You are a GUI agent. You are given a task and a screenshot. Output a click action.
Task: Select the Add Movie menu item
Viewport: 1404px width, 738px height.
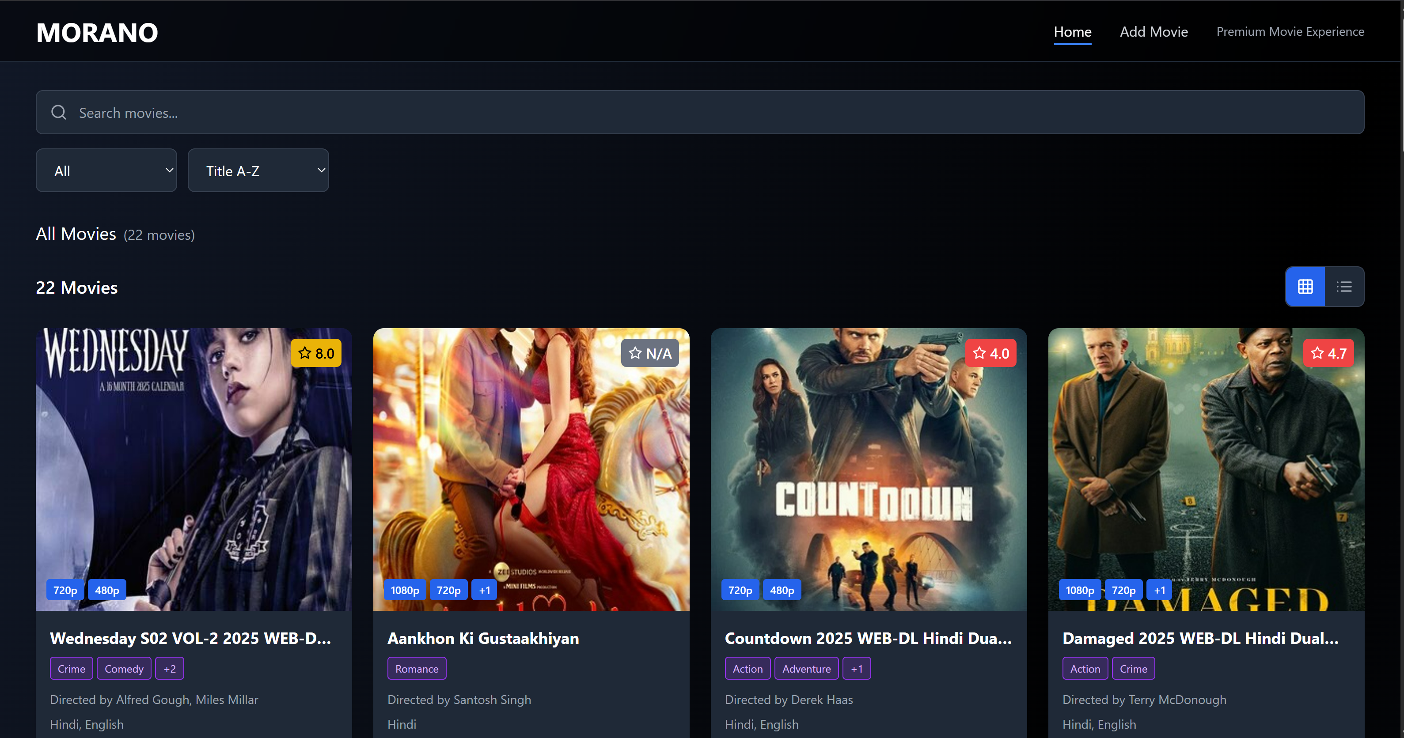click(x=1153, y=31)
